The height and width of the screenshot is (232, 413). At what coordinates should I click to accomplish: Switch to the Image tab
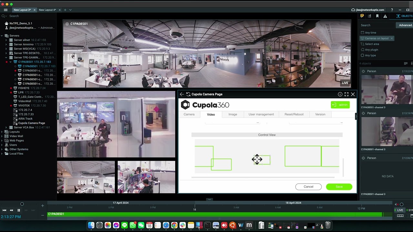click(233, 114)
